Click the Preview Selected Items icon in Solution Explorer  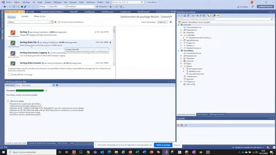[x=218, y=15]
